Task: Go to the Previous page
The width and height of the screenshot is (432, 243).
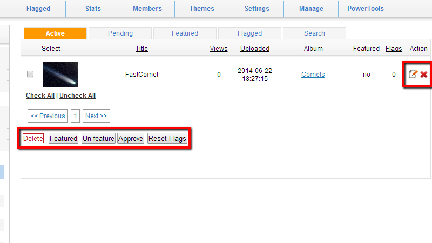Action: 48,116
